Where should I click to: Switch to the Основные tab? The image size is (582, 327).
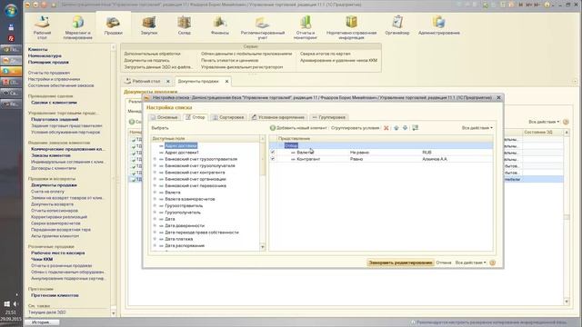[164, 117]
